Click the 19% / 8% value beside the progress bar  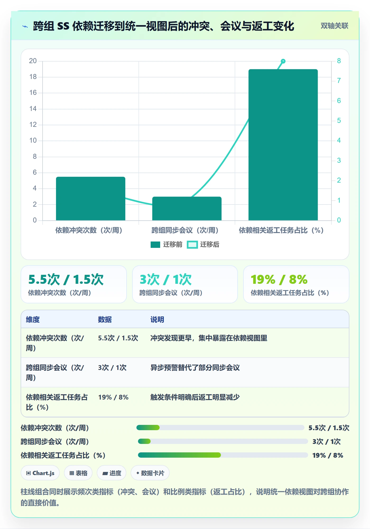point(328,455)
